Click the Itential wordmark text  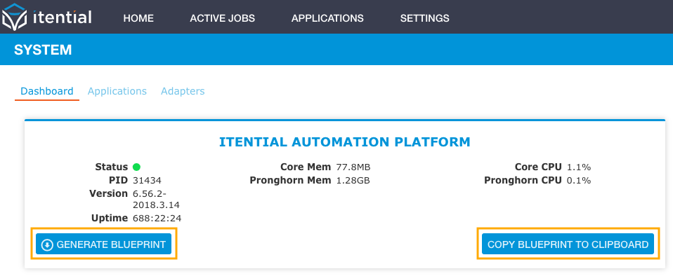pos(62,17)
